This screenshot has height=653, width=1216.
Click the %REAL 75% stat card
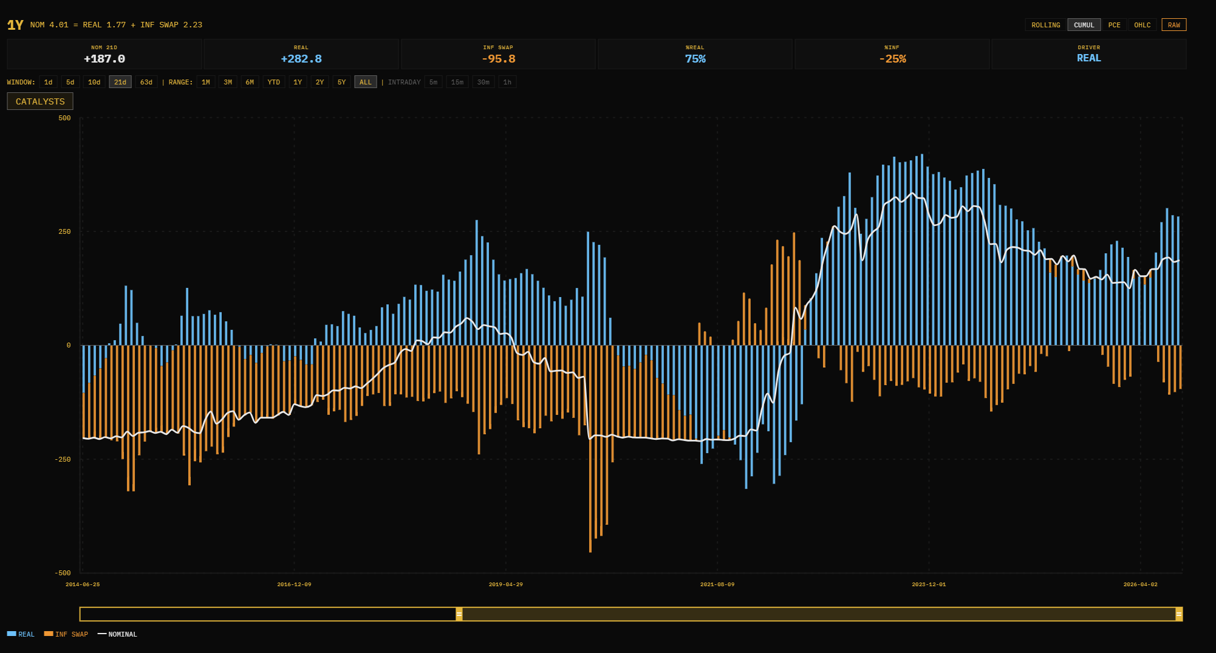pyautogui.click(x=695, y=54)
